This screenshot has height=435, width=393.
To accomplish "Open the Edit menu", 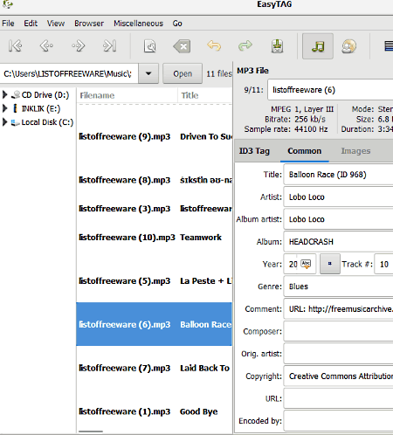I will 31,24.
